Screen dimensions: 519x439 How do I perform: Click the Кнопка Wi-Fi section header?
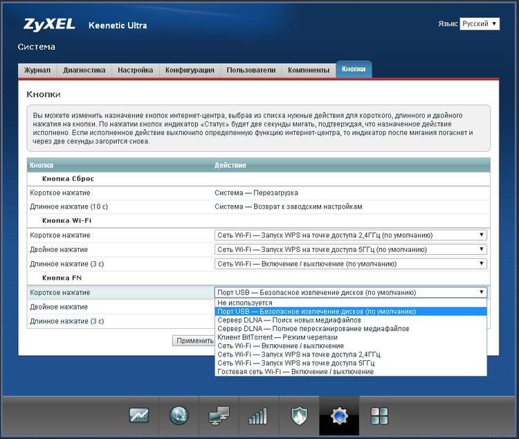[x=67, y=221]
